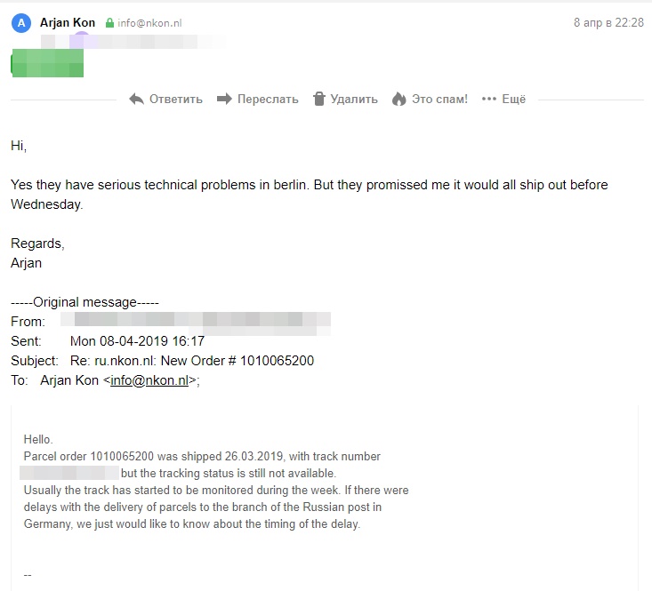The width and height of the screenshot is (652, 591).
Task: Click the forward arrow icon
Action: click(x=224, y=100)
